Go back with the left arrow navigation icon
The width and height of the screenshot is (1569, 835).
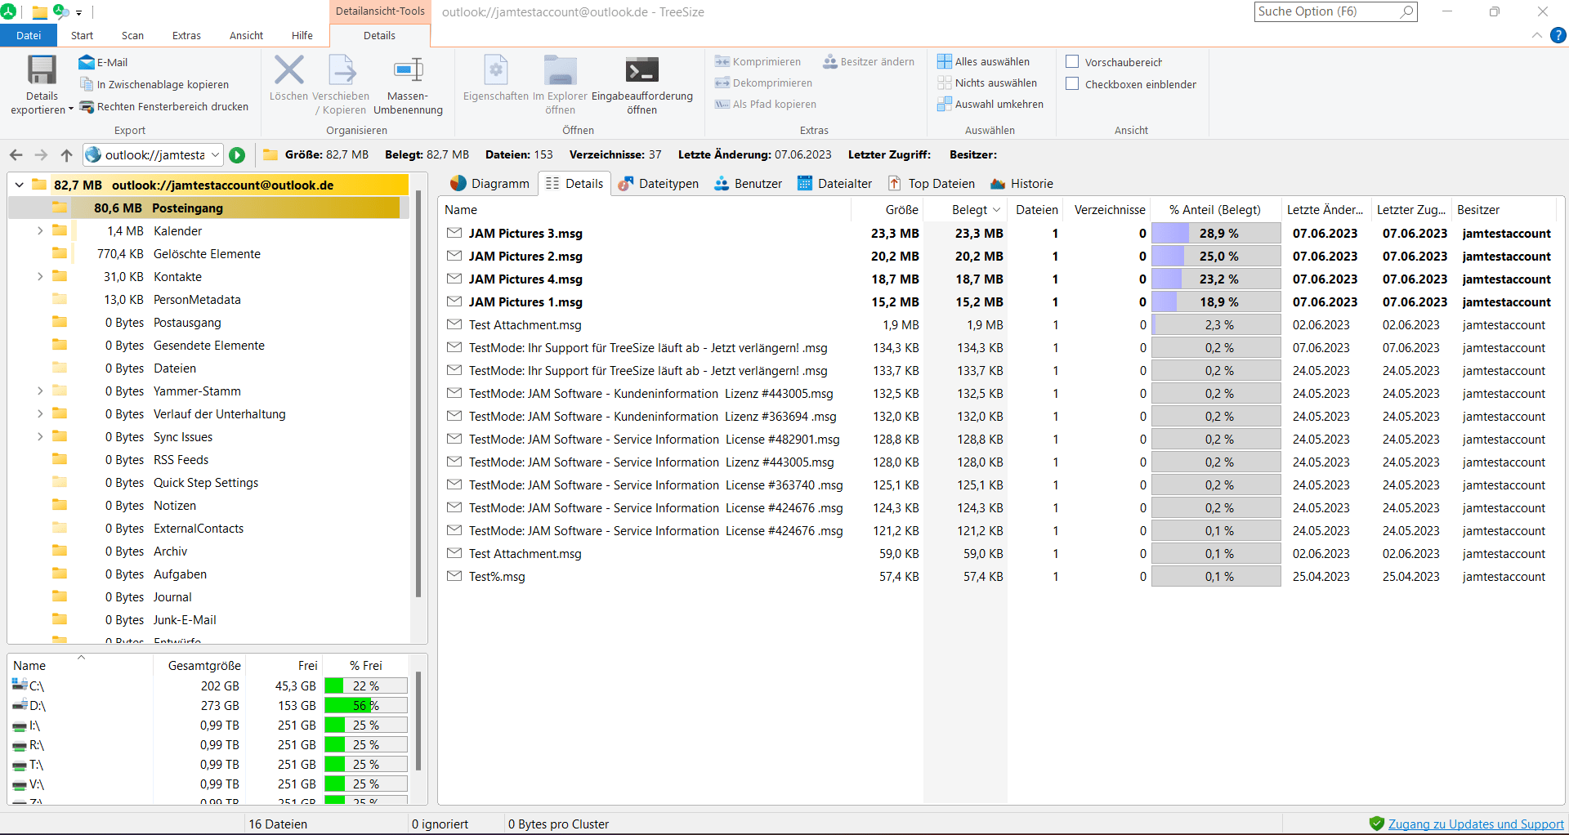(16, 155)
